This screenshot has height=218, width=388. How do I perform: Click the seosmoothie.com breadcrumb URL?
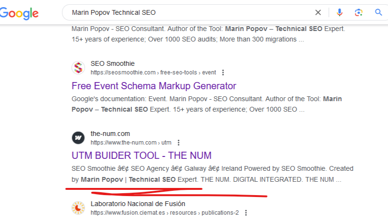153,73
